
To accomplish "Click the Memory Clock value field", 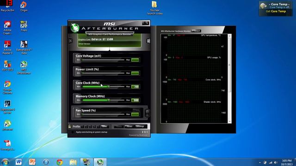I will pos(135,100).
